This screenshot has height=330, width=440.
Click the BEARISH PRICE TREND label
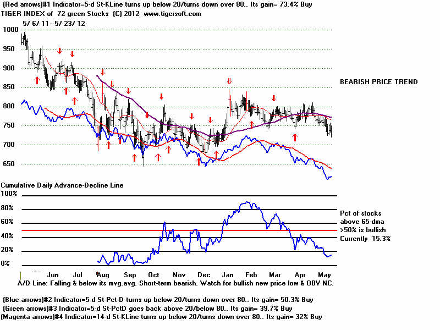pos(378,82)
